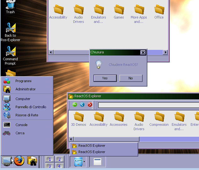This screenshot has height=170, width=199.
Task: Open the 3D Demos folder
Action: (x=78, y=119)
